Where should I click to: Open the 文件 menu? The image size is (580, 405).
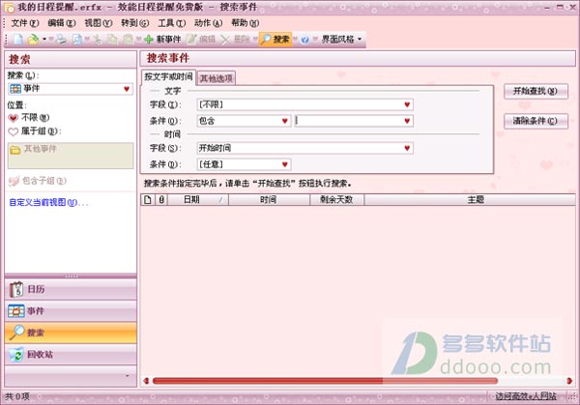point(25,23)
